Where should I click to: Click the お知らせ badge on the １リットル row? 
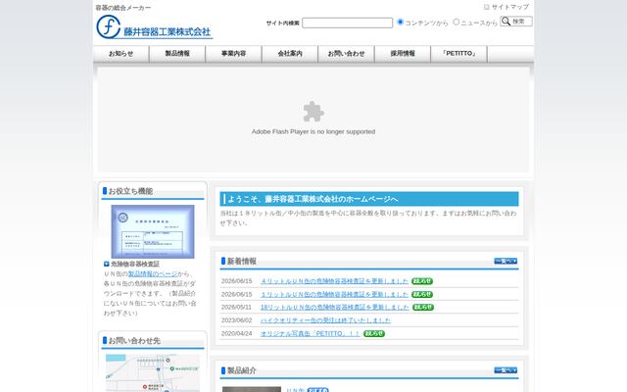(422, 294)
